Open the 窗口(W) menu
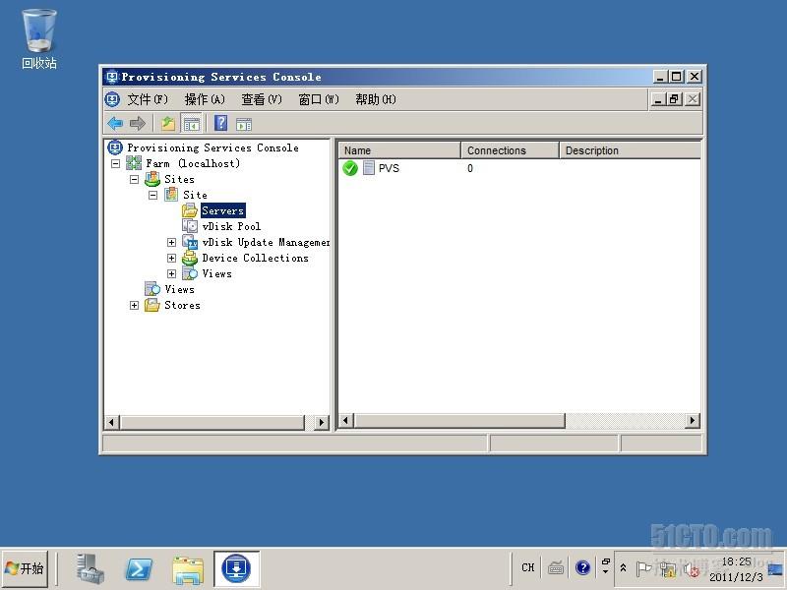787x590 pixels. pos(319,99)
